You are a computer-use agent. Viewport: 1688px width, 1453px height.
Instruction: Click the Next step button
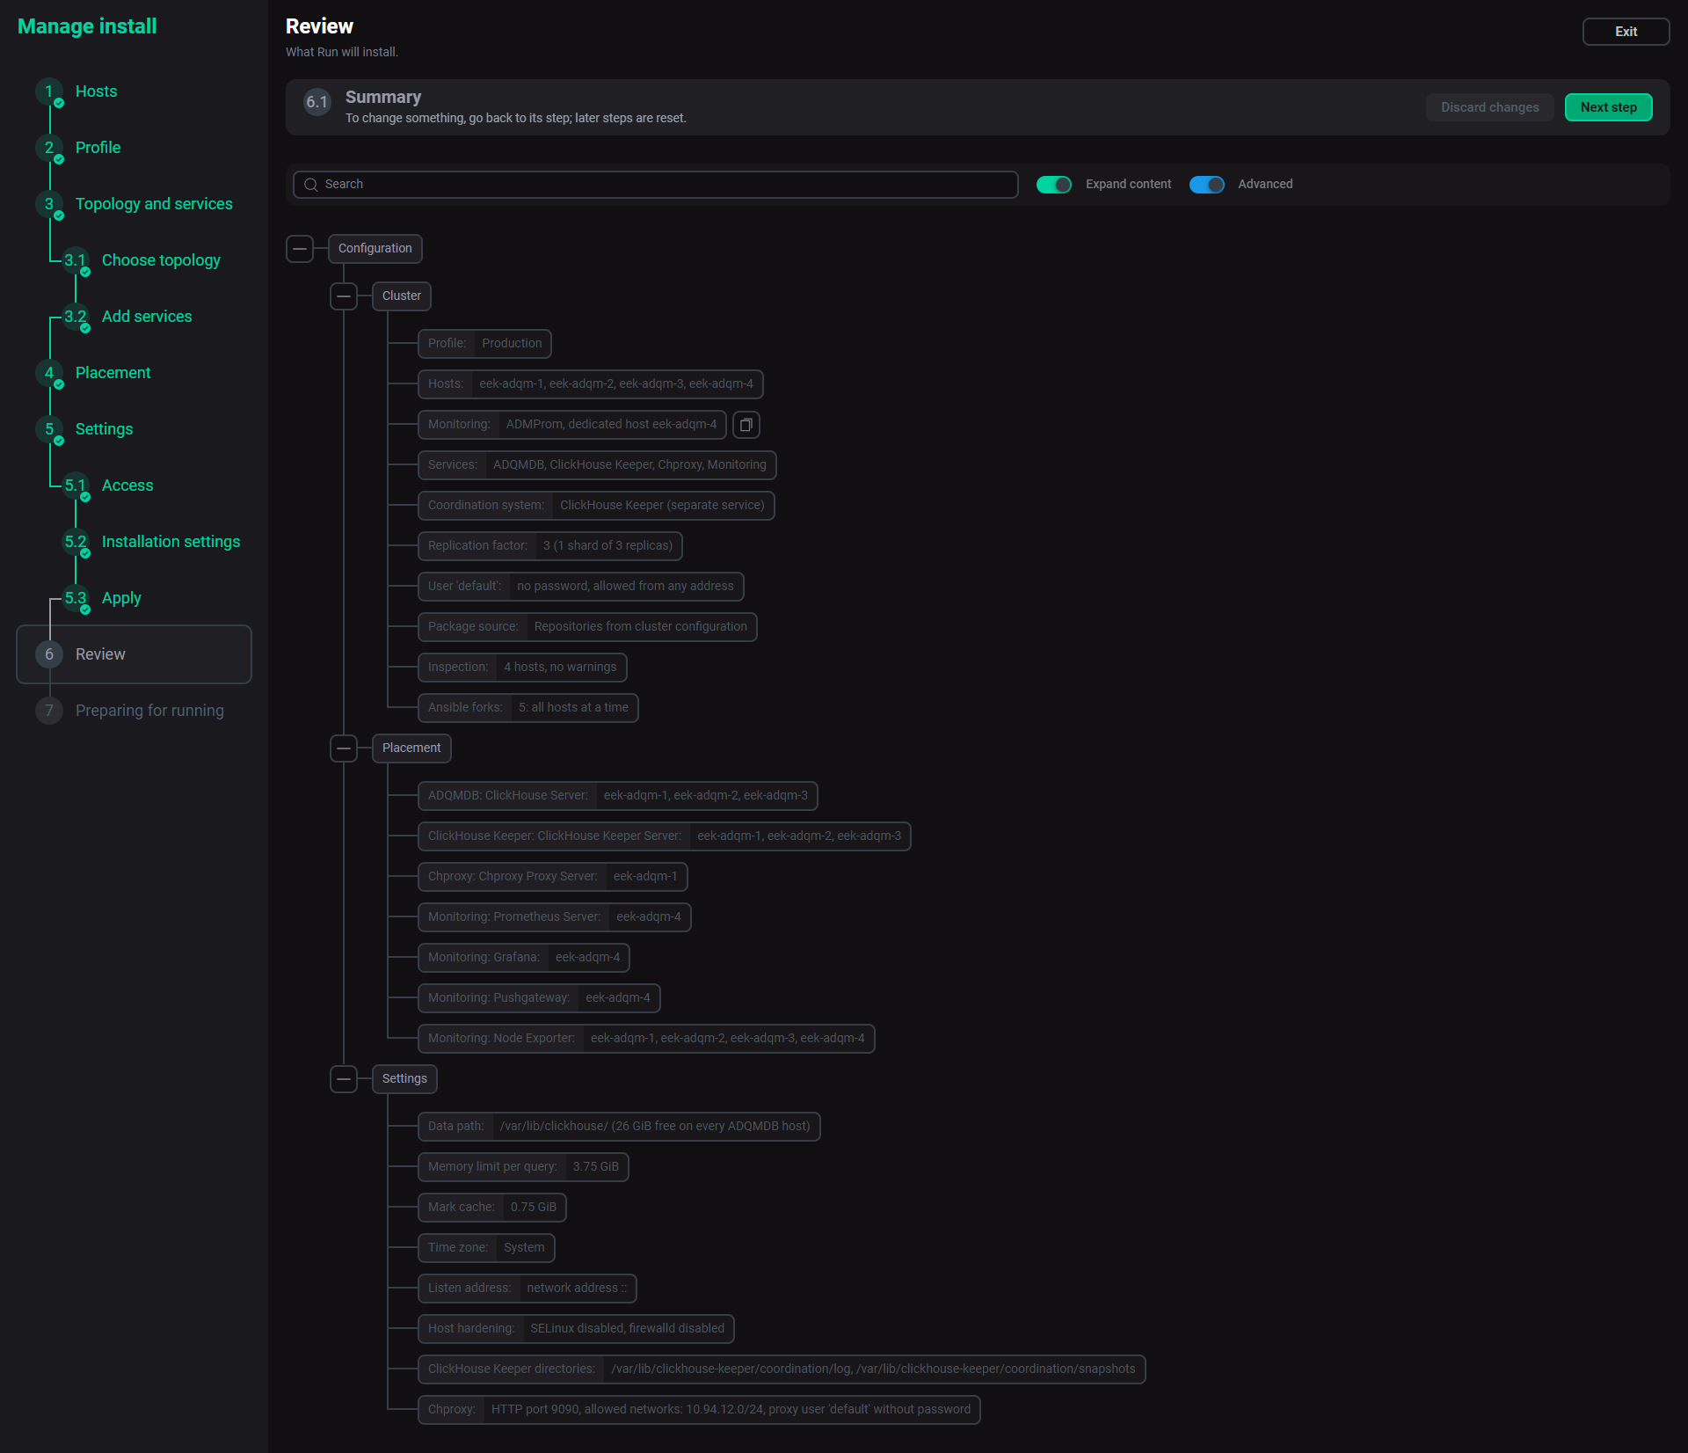(1608, 107)
